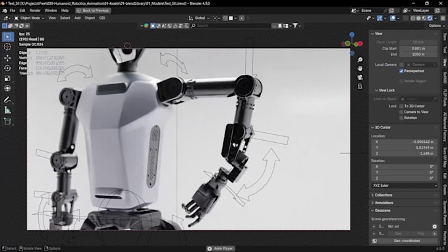Toggle the camera view icon
This screenshot has height=252, width=448.
(x=360, y=78)
